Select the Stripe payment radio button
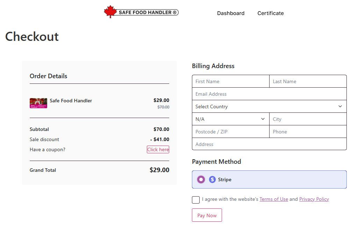 point(201,179)
